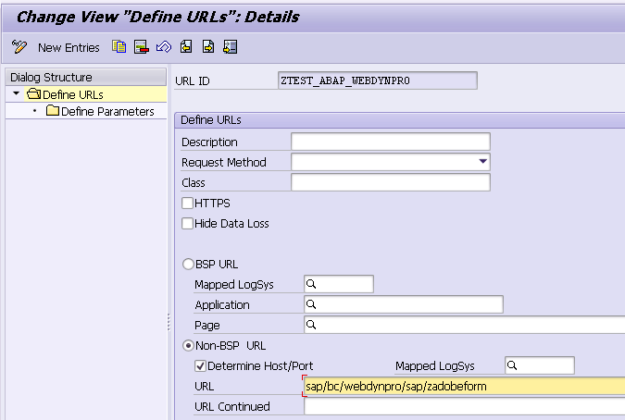Click the Description input field
This screenshot has height=420, width=625.
tap(391, 142)
